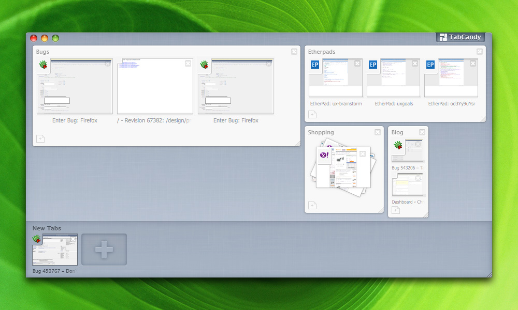Select the EtherPad: ux-brainstorm tab

336,78
